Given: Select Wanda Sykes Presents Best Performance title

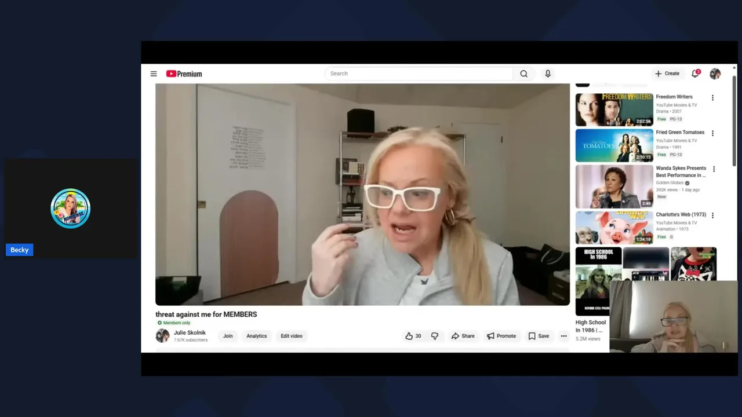Looking at the screenshot, I should coord(681,171).
